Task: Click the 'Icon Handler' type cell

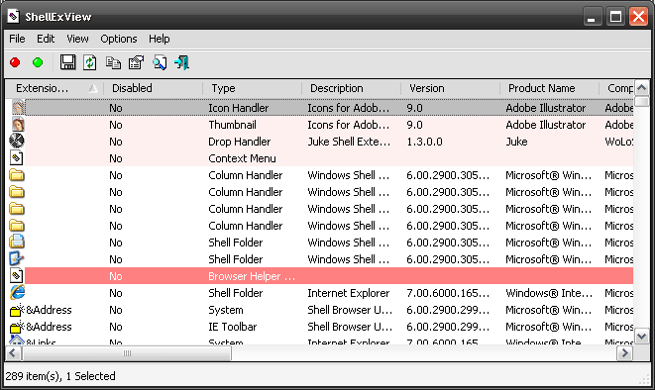Action: 238,108
